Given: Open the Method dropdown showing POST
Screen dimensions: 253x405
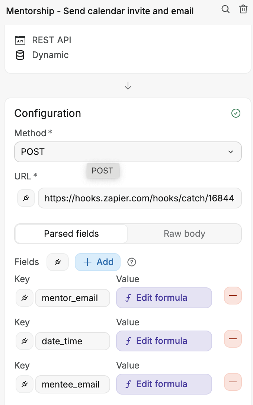Looking at the screenshot, I should point(128,152).
